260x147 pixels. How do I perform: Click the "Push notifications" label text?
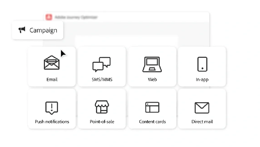[52, 122]
